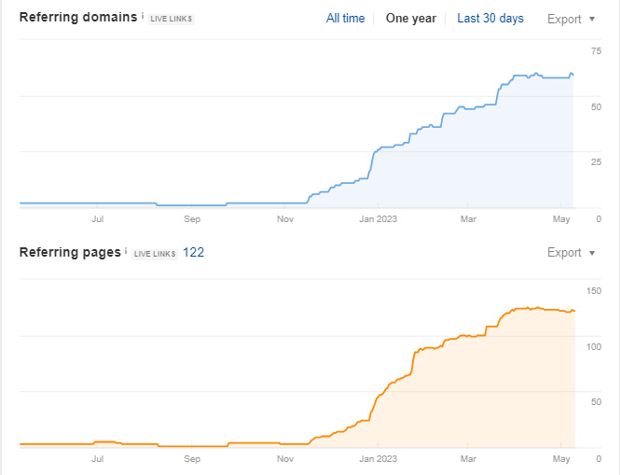Click the Referring domains heading
621x475 pixels.
[x=77, y=18]
